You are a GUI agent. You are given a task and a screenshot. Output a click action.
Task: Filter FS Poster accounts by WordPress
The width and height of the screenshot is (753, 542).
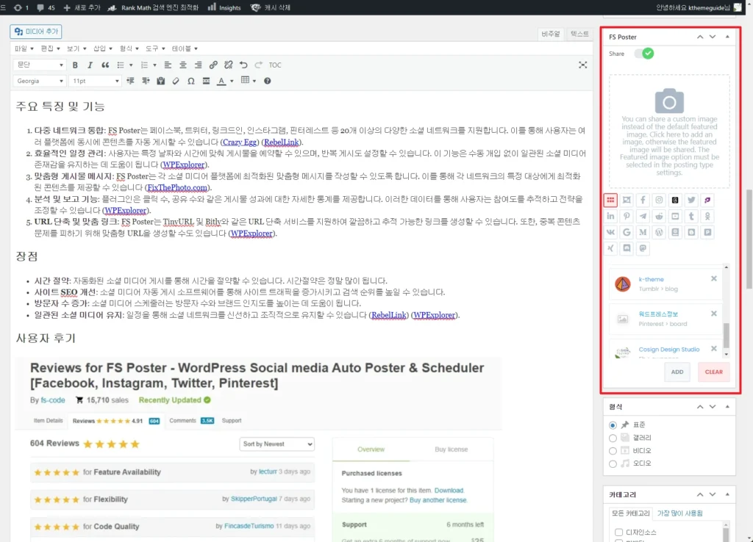659,232
